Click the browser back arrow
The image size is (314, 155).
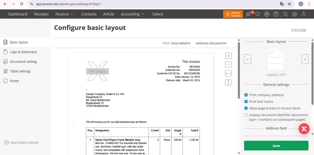click(5, 4)
